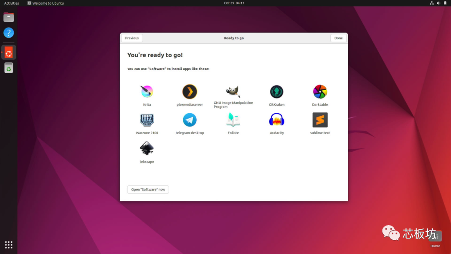The image size is (451, 254).
Task: Click the Foliate book icon
Action: pos(233,120)
